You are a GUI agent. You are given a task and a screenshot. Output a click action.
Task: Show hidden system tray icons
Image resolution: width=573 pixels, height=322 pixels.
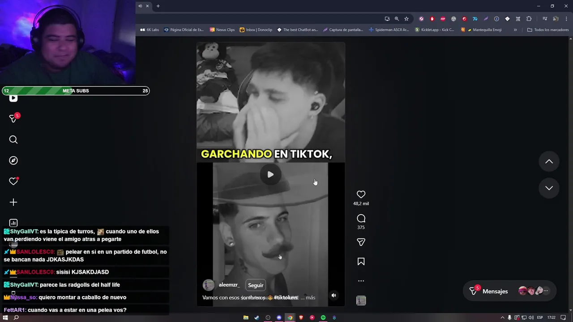[502, 318]
